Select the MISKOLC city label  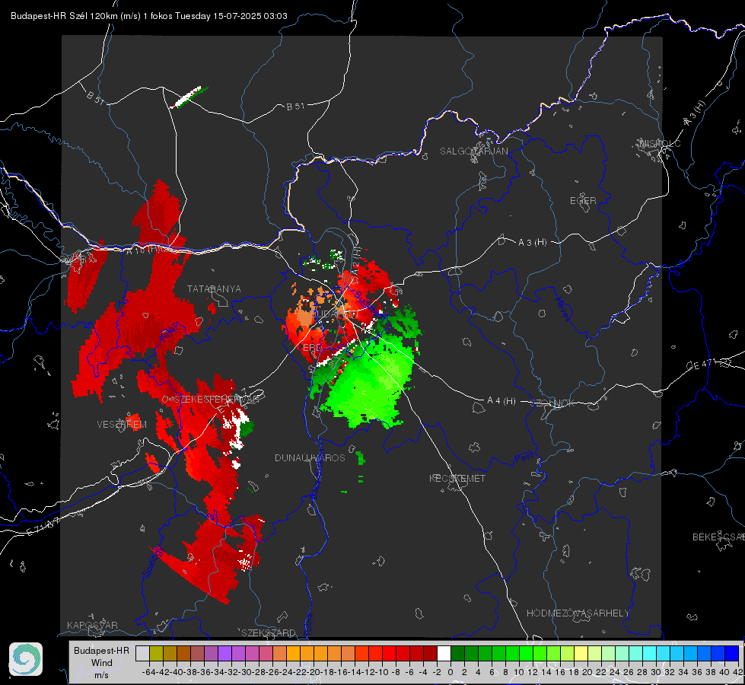[660, 143]
